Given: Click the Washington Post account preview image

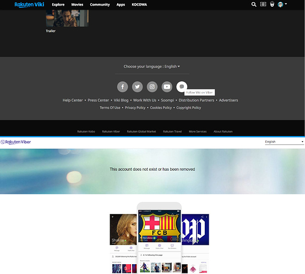Looking at the screenshot, I should [x=195, y=244].
